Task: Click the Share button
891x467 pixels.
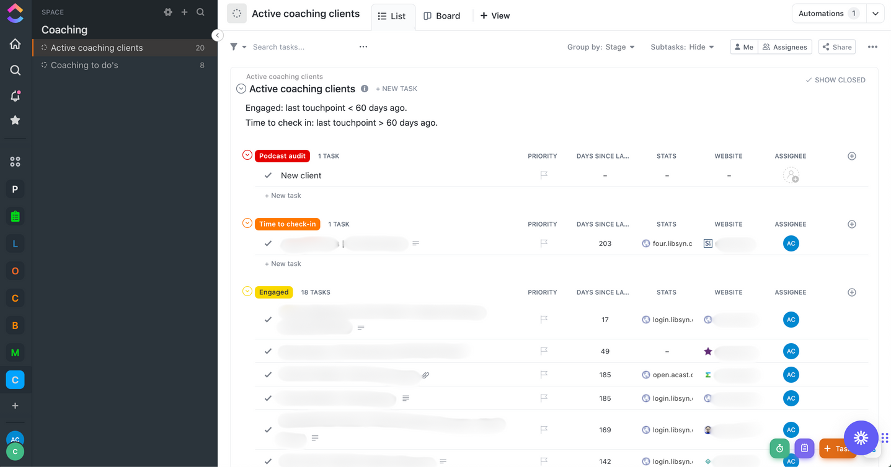Action: coord(836,47)
